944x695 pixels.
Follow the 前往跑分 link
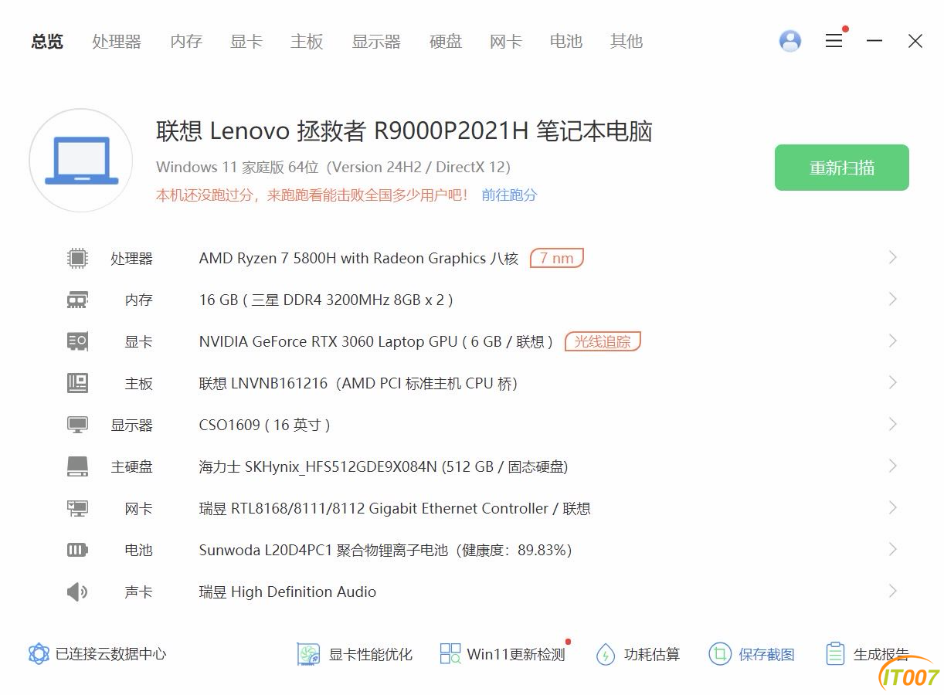tap(509, 195)
